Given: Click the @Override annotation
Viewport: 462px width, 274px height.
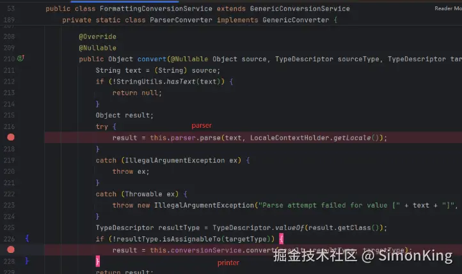Looking at the screenshot, I should pyautogui.click(x=97, y=37).
